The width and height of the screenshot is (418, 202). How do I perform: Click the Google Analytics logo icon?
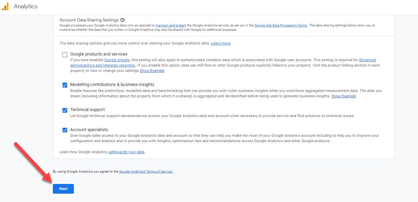(x=5, y=6)
